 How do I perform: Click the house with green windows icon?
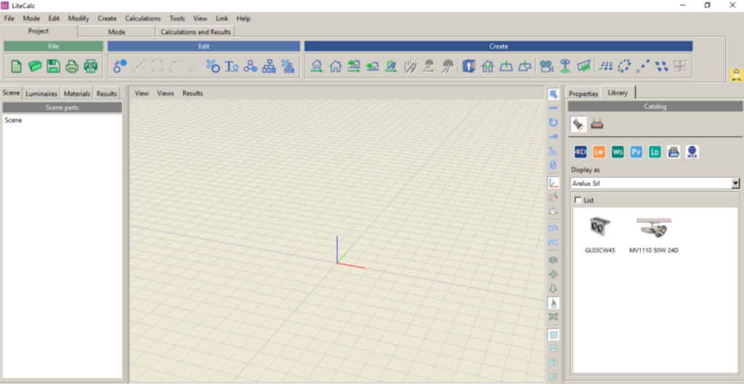[x=488, y=66]
